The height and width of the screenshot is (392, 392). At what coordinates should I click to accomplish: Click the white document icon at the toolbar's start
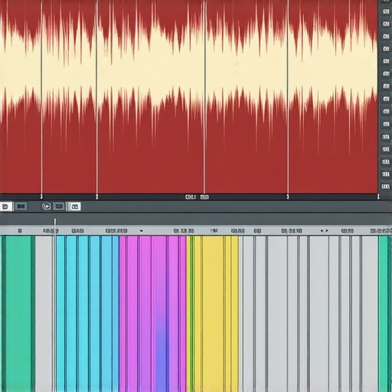[5, 207]
